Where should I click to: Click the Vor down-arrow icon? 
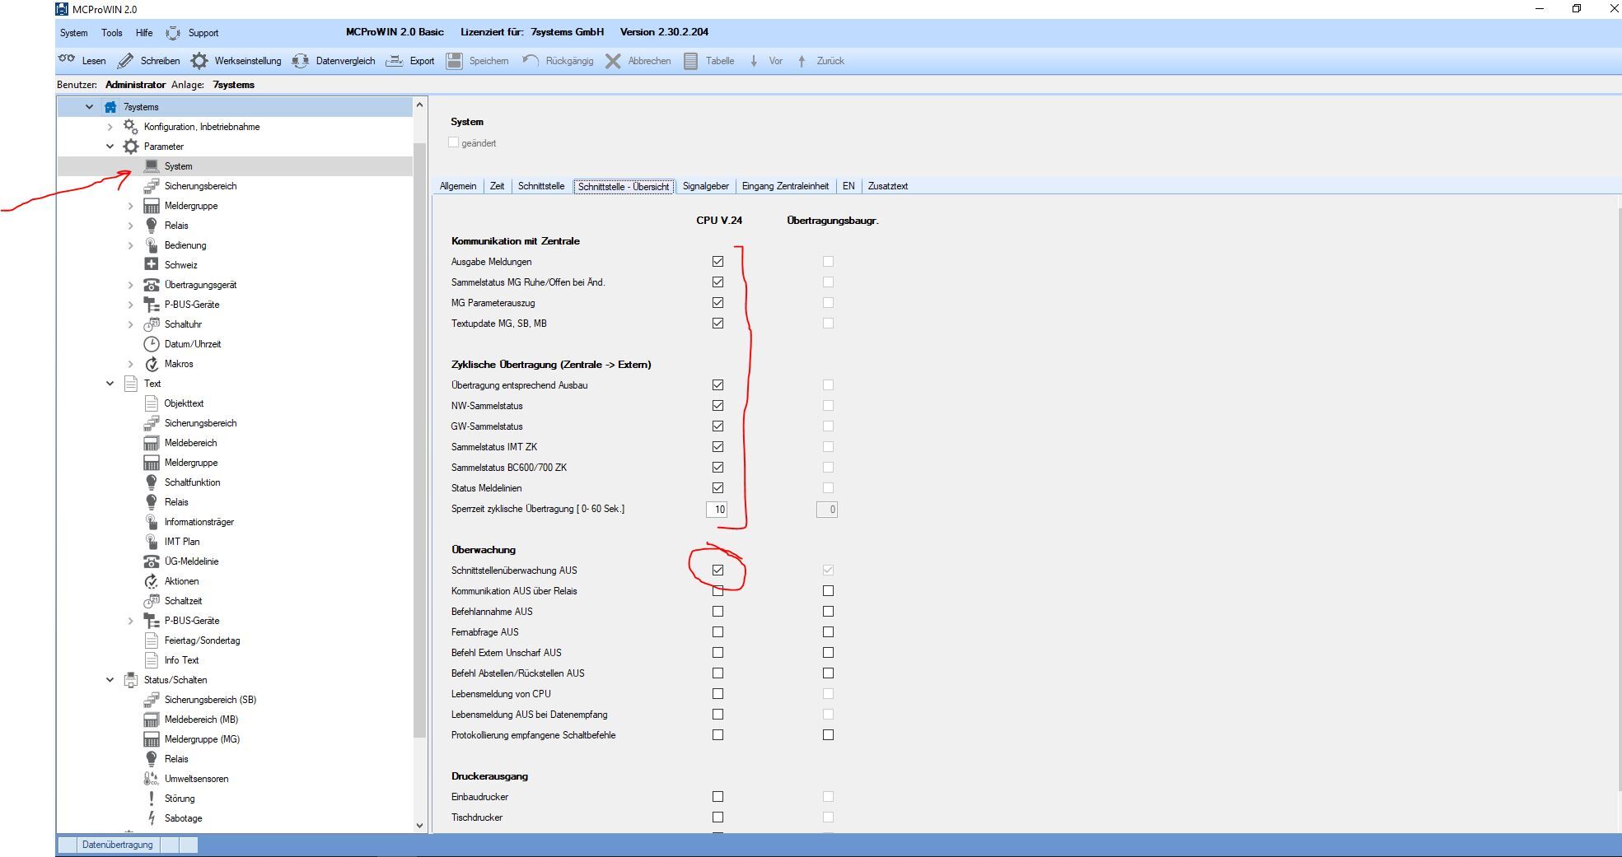click(x=754, y=61)
